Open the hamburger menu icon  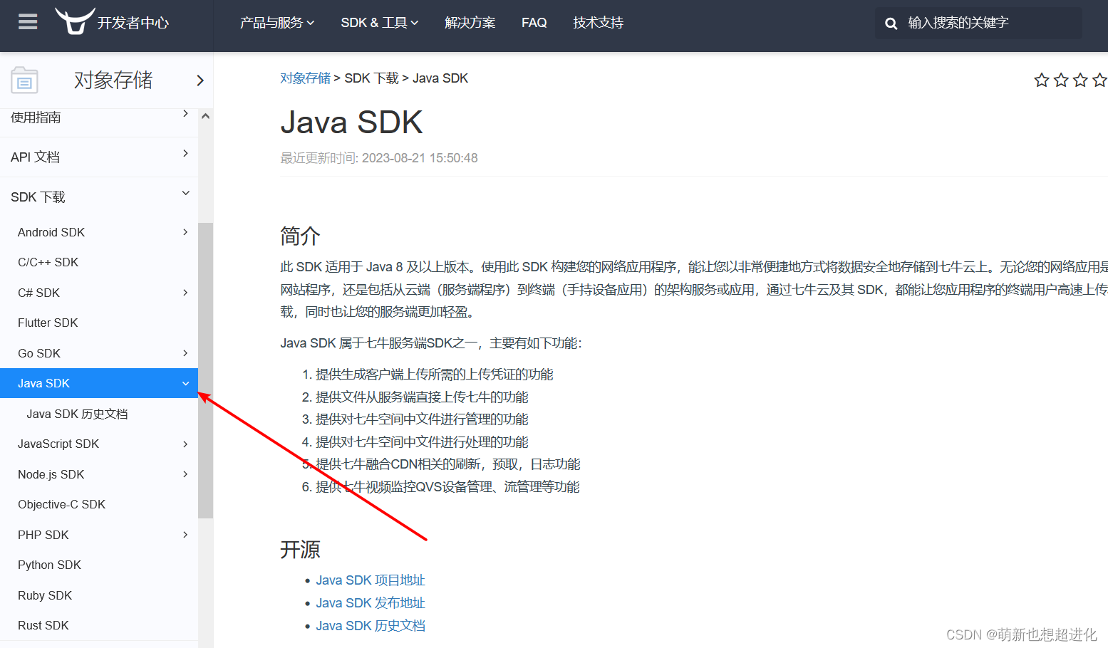(28, 22)
